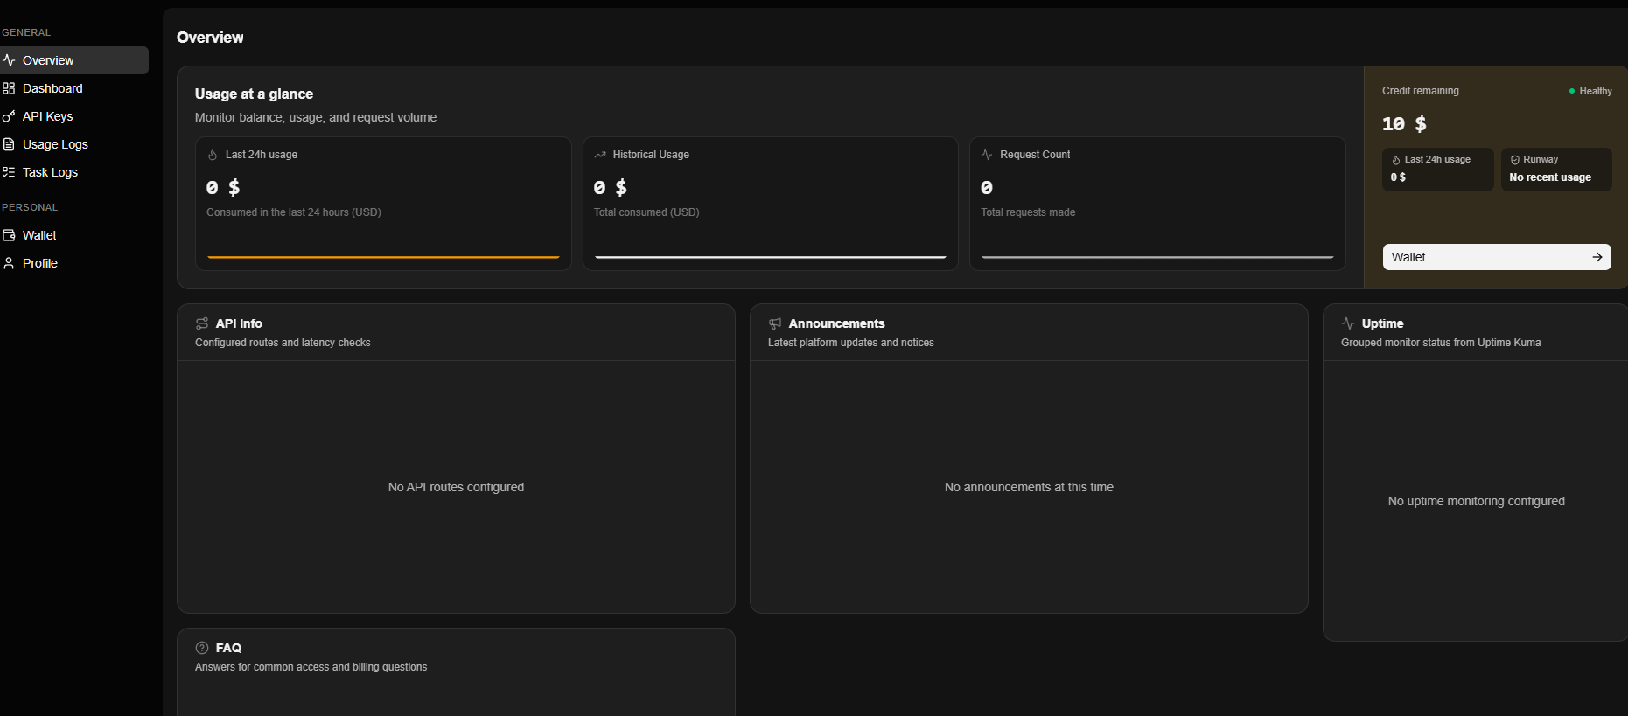Click the Overview pulse icon in sidebar
The image size is (1628, 716).
(9, 60)
